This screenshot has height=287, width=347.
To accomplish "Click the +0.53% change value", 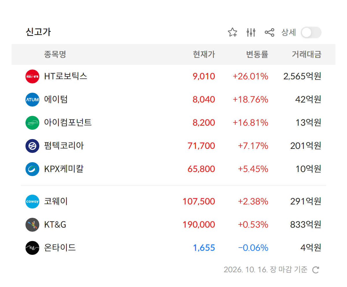I will (253, 225).
